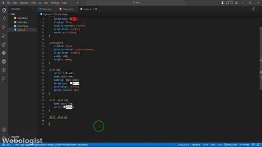Open the Explorer view in the activity bar

[4, 10]
